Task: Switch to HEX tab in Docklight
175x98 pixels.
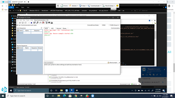Action: [x=52, y=28]
